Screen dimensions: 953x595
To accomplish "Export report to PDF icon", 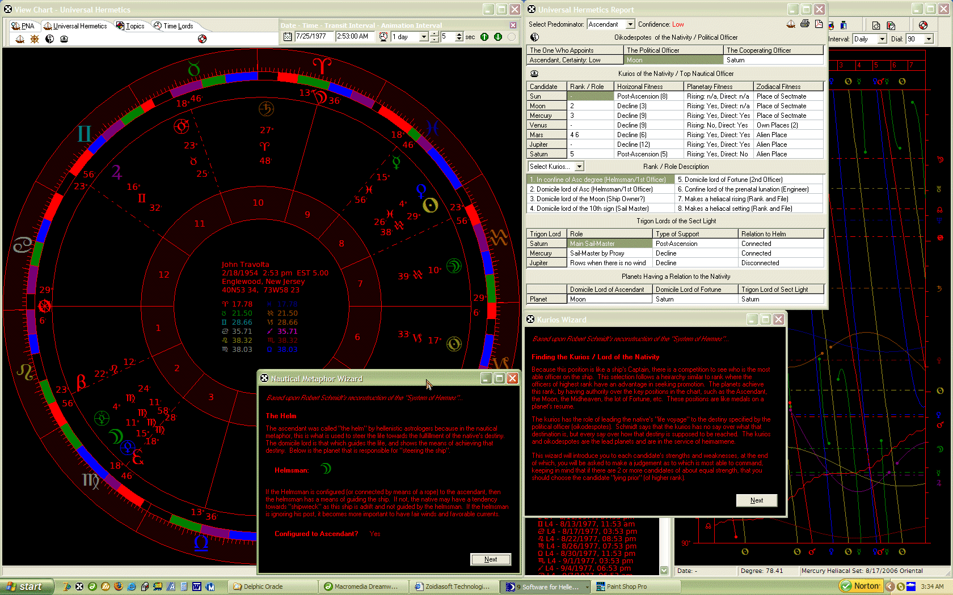I will (818, 24).
